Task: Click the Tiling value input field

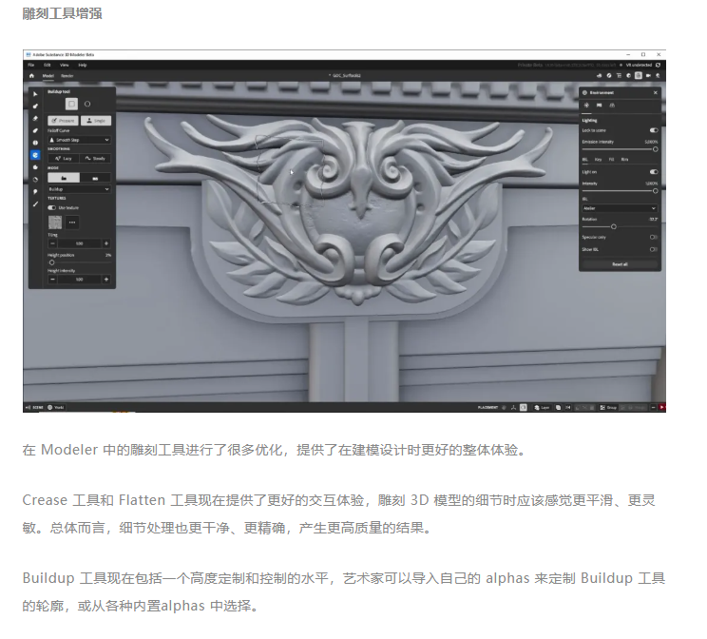Action: coord(80,243)
